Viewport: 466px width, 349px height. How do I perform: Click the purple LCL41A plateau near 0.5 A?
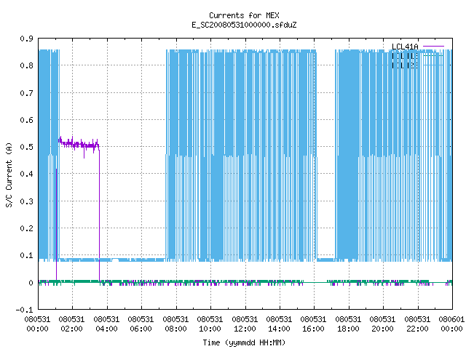pyautogui.click(x=79, y=145)
